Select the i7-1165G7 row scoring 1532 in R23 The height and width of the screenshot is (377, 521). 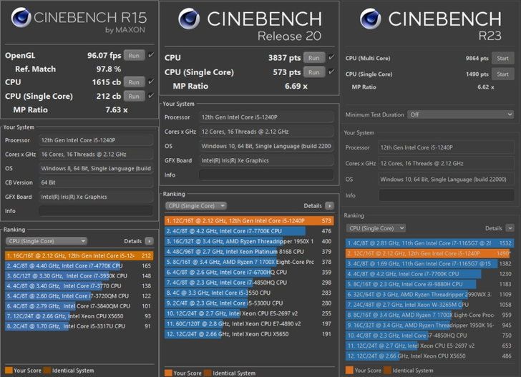click(429, 243)
